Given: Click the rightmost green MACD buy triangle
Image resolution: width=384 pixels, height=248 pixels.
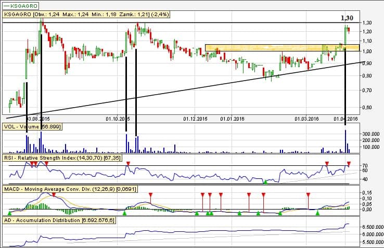Looking at the screenshot, I should (318, 213).
